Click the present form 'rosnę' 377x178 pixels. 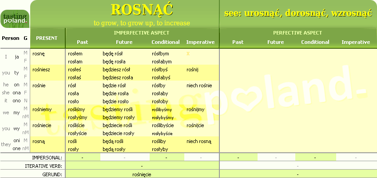click(38, 54)
